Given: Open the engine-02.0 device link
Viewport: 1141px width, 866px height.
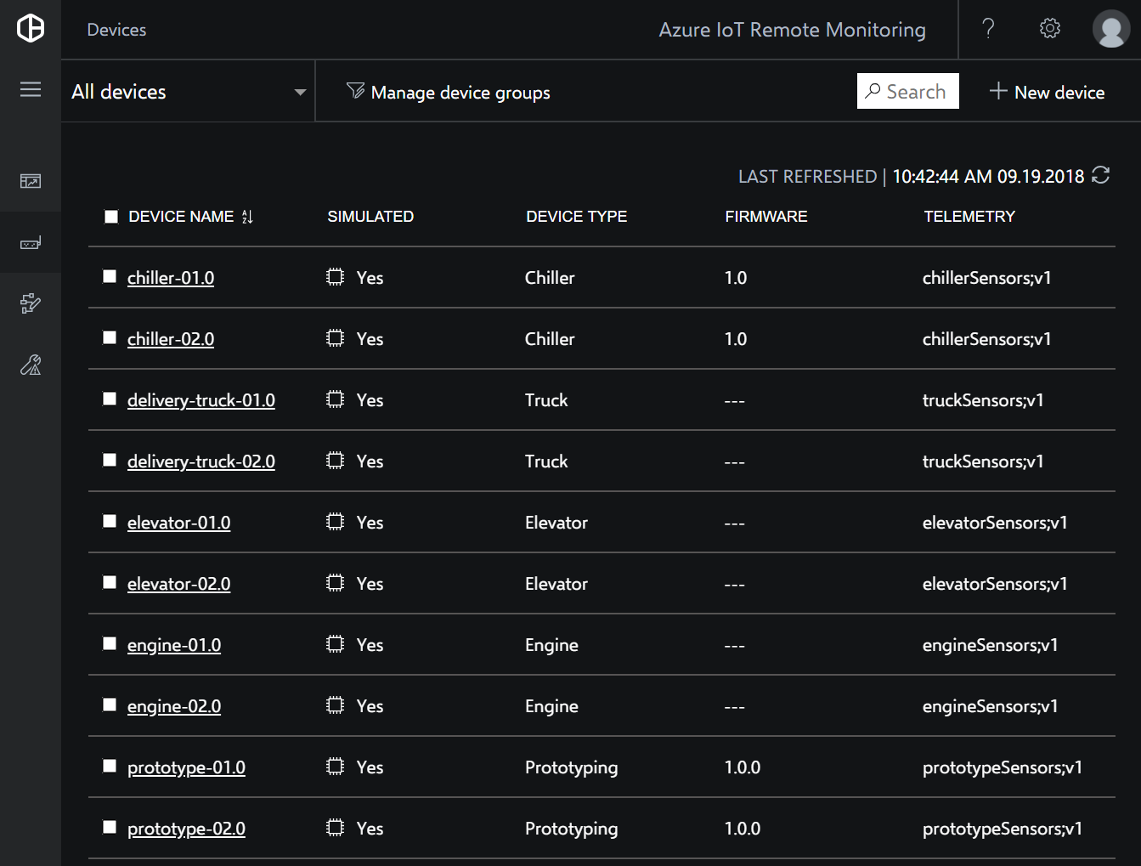Looking at the screenshot, I should click(x=174, y=706).
